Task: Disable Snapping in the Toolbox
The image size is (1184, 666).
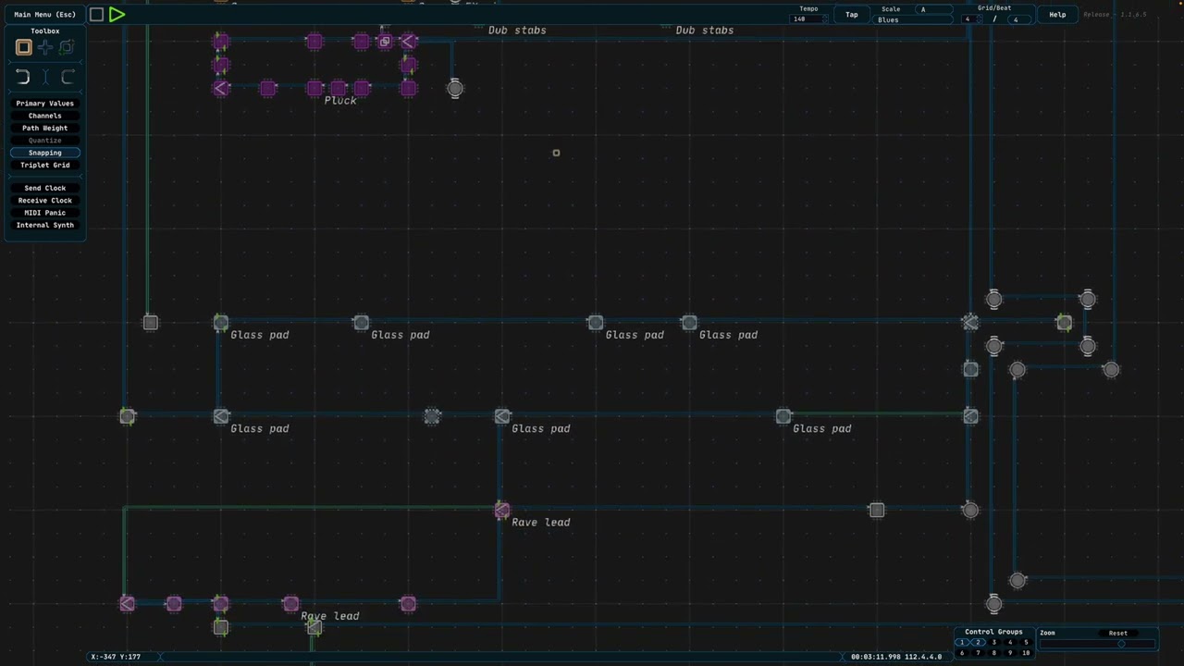Action: [x=44, y=153]
